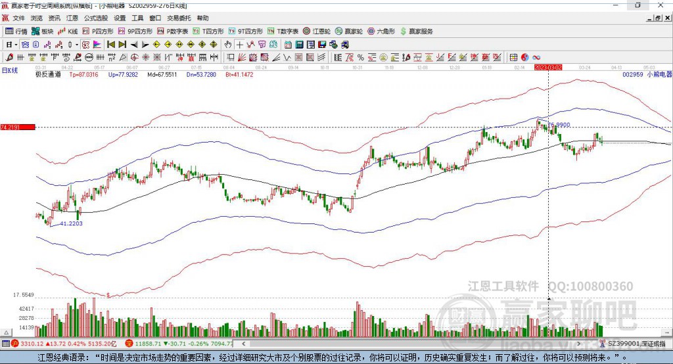Click the Tp=87.0316 channel value

(x=83, y=75)
